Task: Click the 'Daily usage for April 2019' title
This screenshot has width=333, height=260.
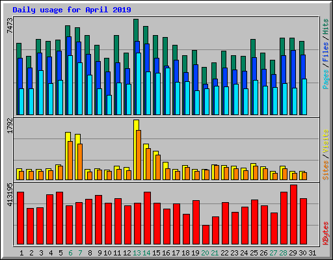Action: [72, 10]
